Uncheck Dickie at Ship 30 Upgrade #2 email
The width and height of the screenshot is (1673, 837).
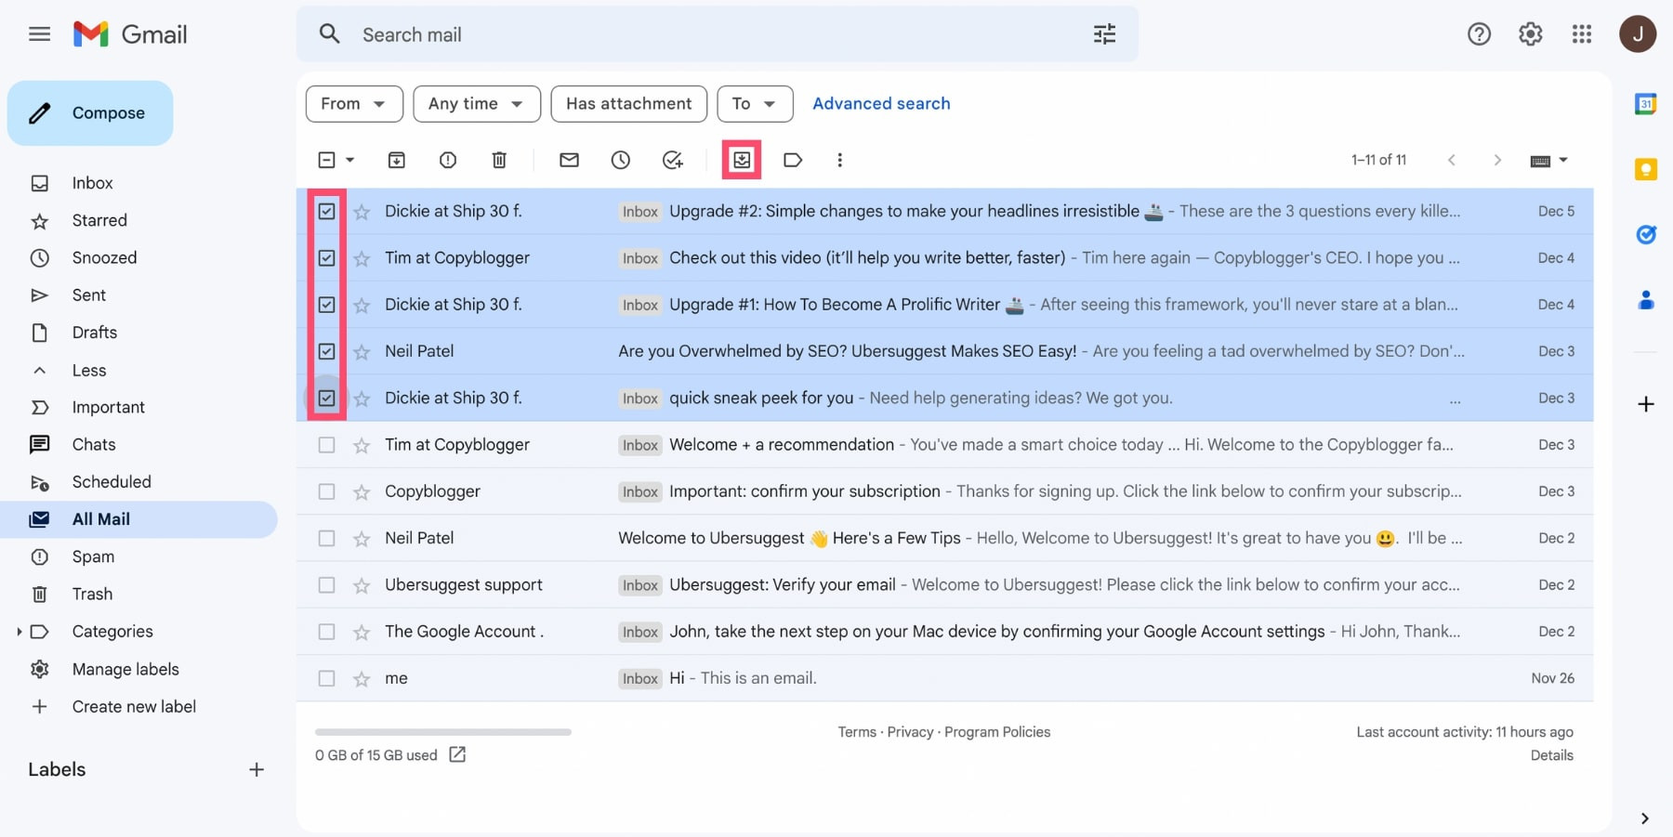coord(326,211)
